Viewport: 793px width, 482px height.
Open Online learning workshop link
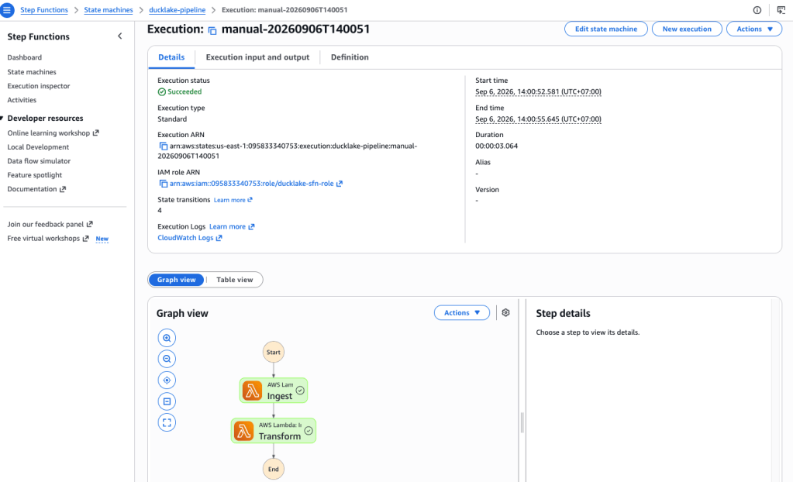click(x=53, y=133)
